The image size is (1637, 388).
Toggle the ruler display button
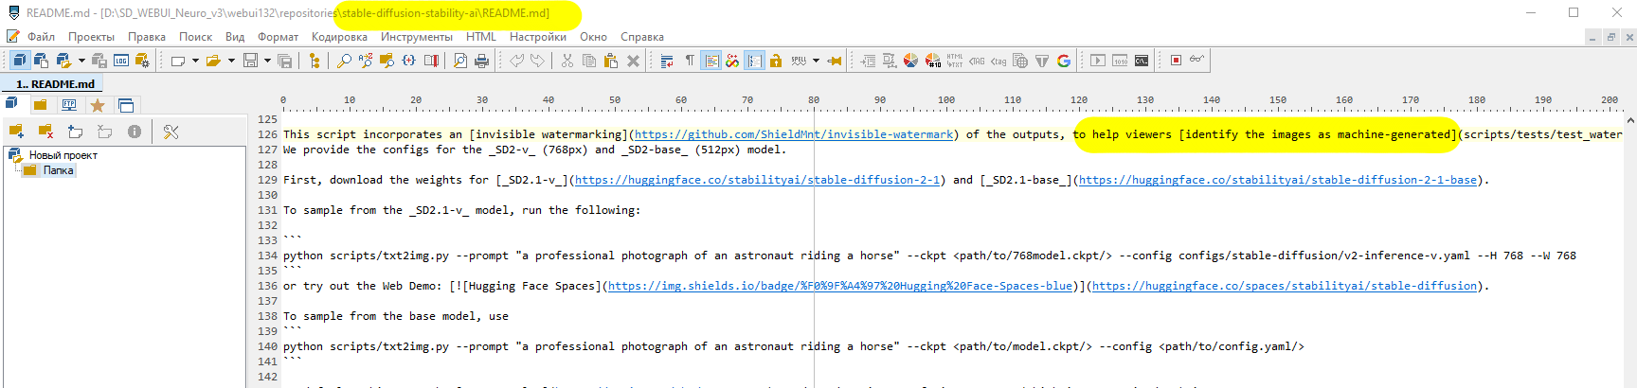coord(711,61)
